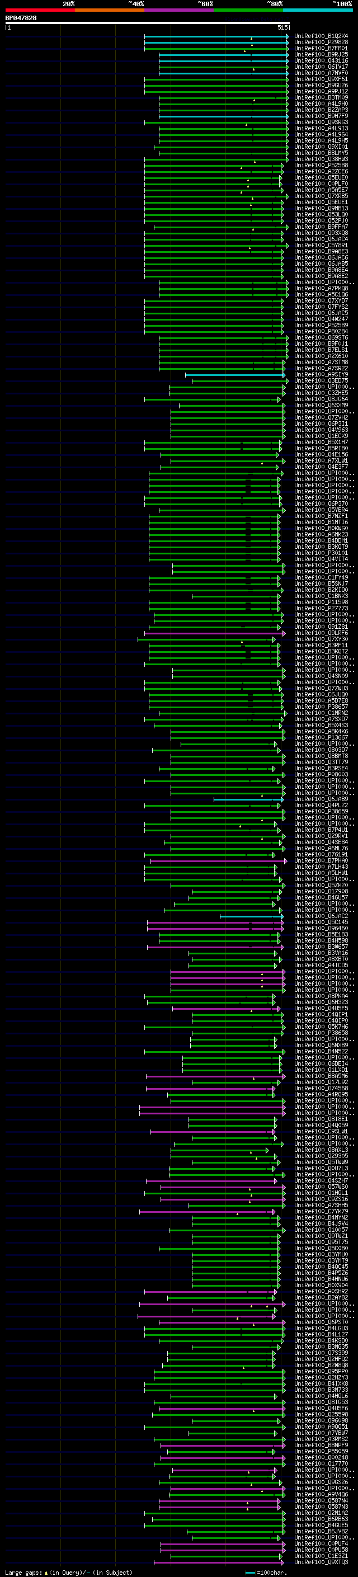This screenshot has width=358, height=1577.
Task: Select the BP047828 query label
Action: [21, 18]
